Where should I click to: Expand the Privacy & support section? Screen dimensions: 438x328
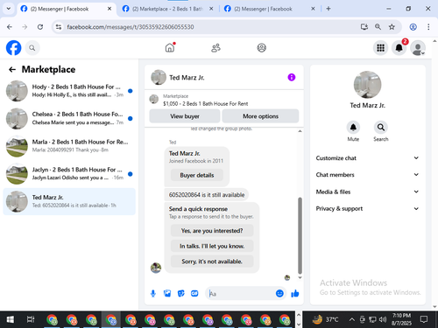367,208
